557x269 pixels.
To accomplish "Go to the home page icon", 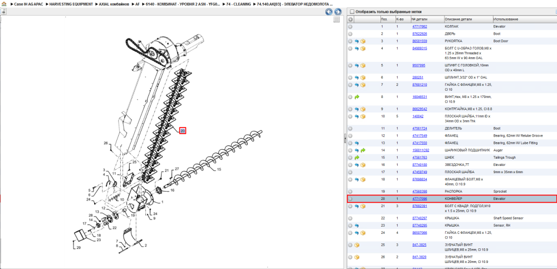I will (4, 4).
